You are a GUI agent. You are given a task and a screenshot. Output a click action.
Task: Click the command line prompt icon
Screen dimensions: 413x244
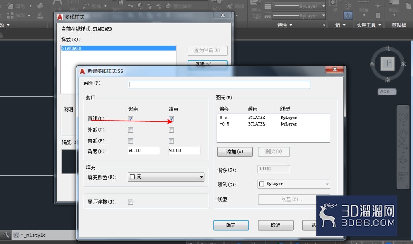17,235
